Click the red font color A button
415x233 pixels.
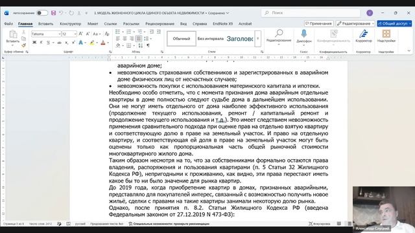103,43
